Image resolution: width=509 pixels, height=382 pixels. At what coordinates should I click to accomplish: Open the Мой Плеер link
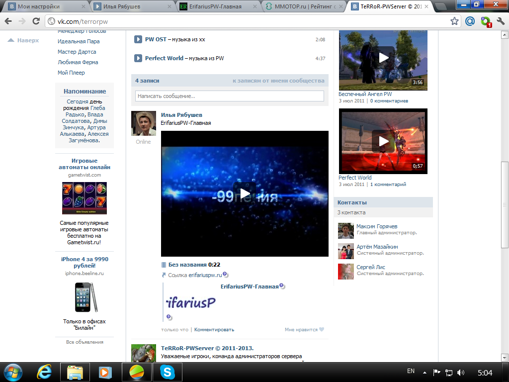point(71,73)
